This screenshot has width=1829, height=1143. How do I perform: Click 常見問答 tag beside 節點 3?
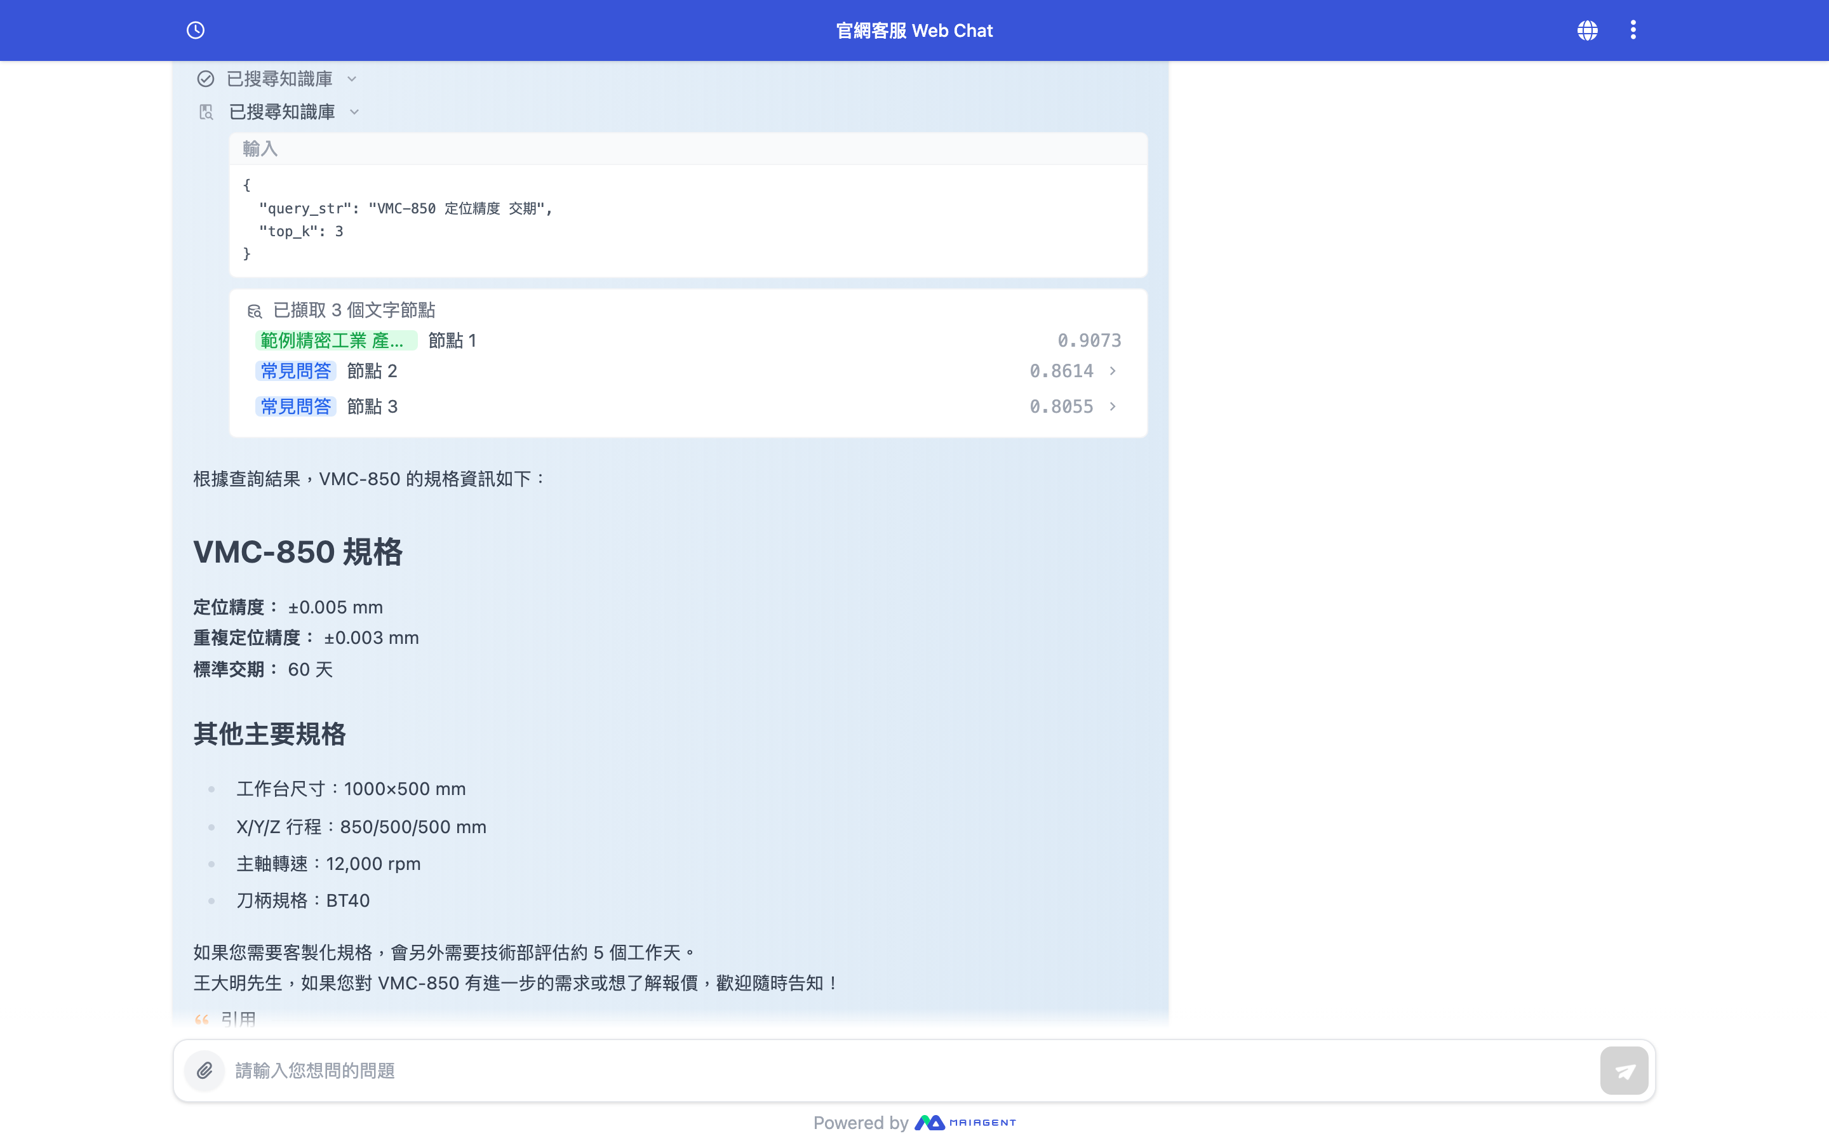click(295, 406)
